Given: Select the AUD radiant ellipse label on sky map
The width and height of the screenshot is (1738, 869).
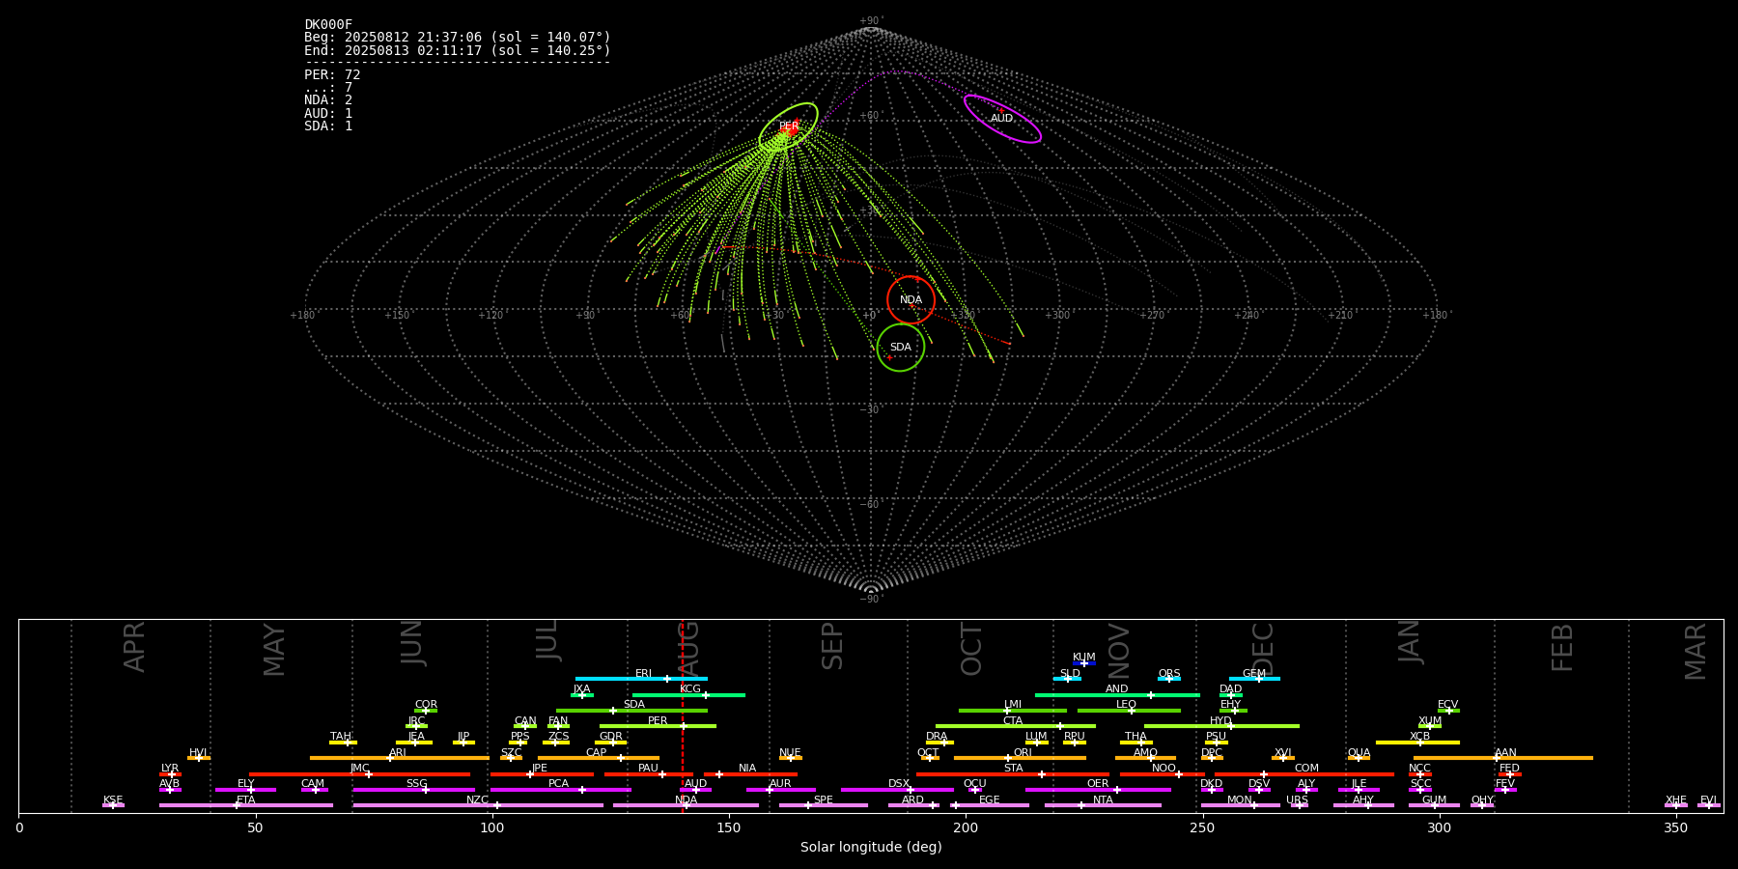Looking at the screenshot, I should click(x=1001, y=119).
